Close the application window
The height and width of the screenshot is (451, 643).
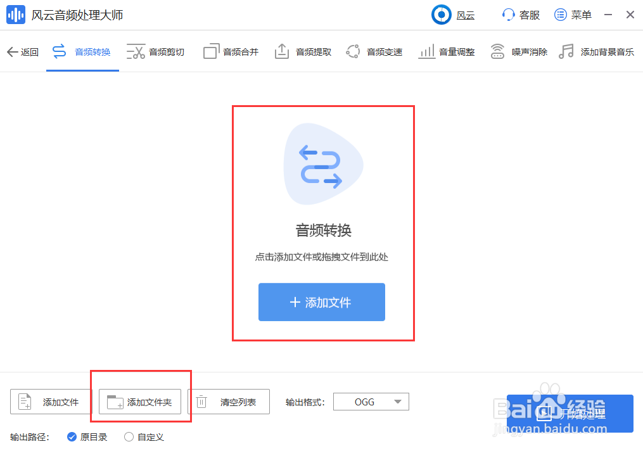[x=630, y=15]
